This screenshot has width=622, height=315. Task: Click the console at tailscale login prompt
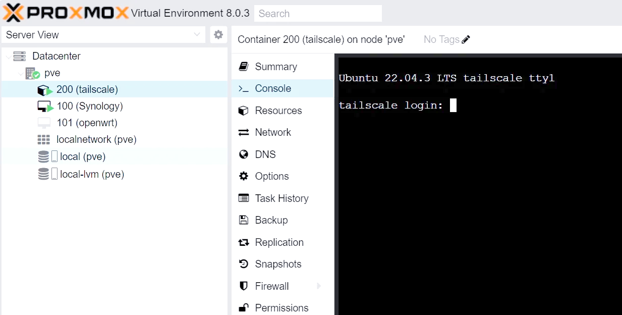click(x=398, y=106)
